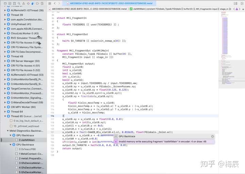Select frame 3 GfxDeviceMetal
245x174 pixels.
(x=23, y=163)
